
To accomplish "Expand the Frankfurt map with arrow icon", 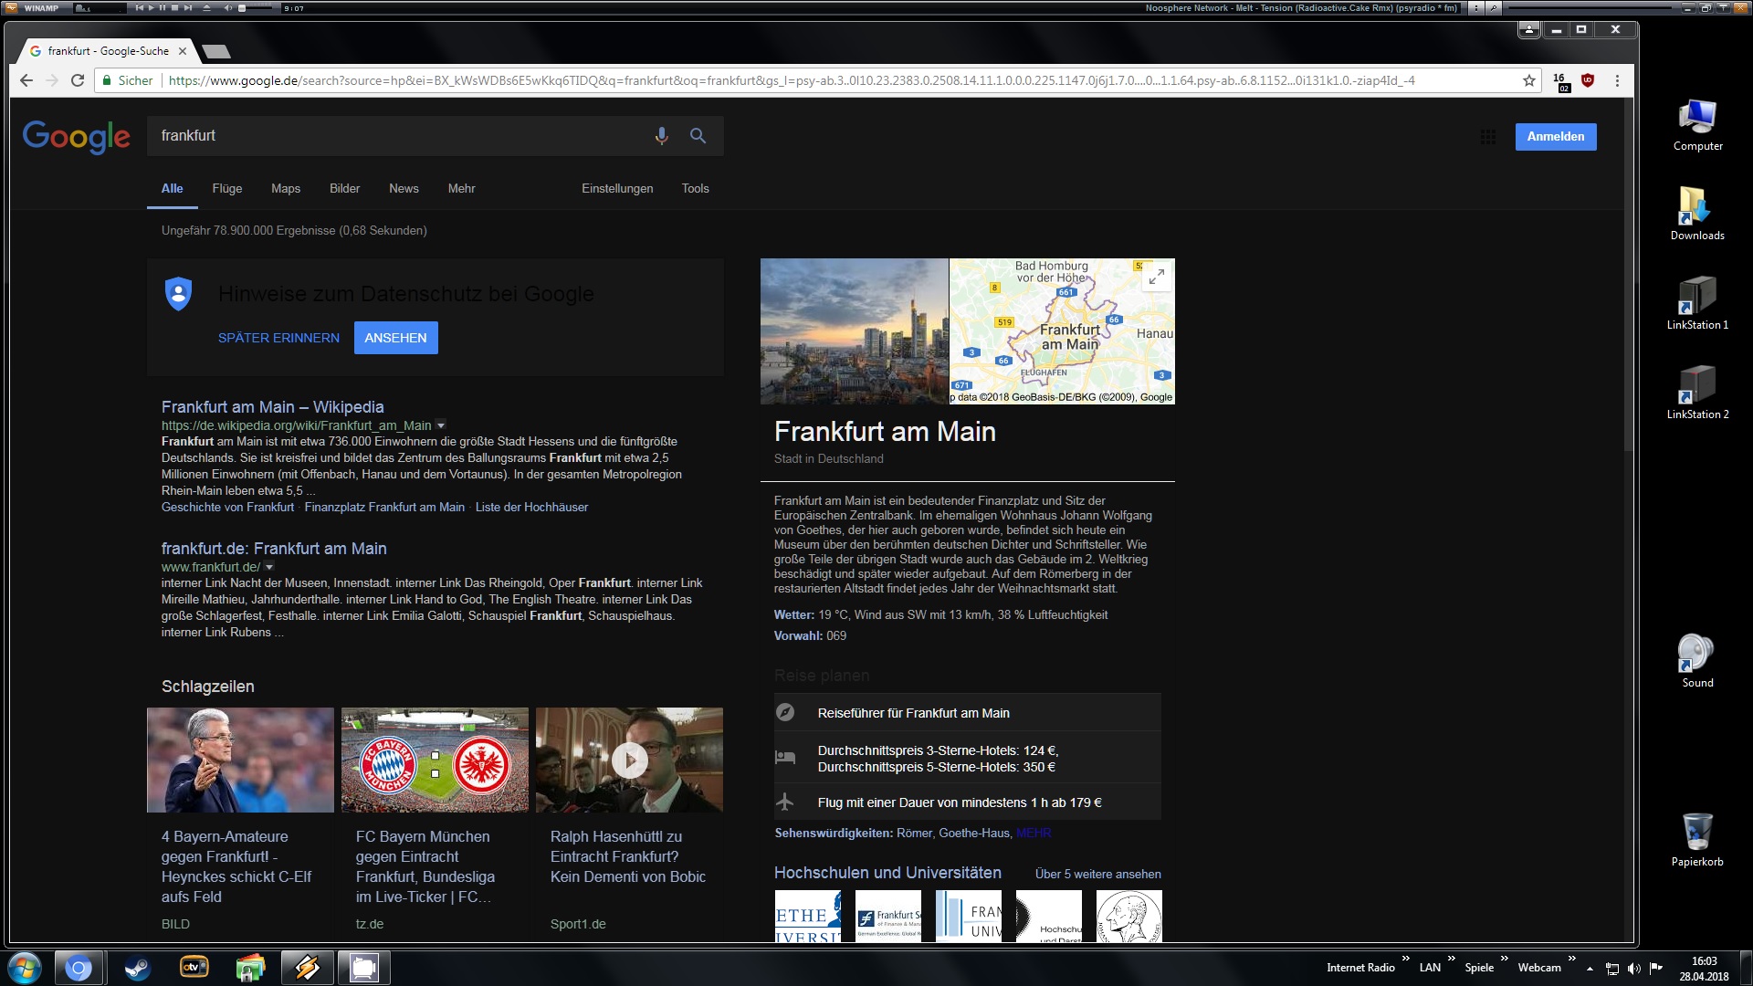I will click(x=1157, y=277).
